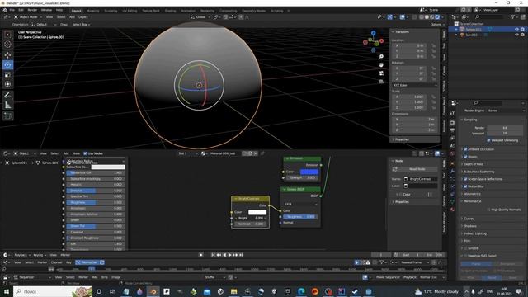Toggle camera view icon in viewport
Screen dimensions: 528x297
381,73
